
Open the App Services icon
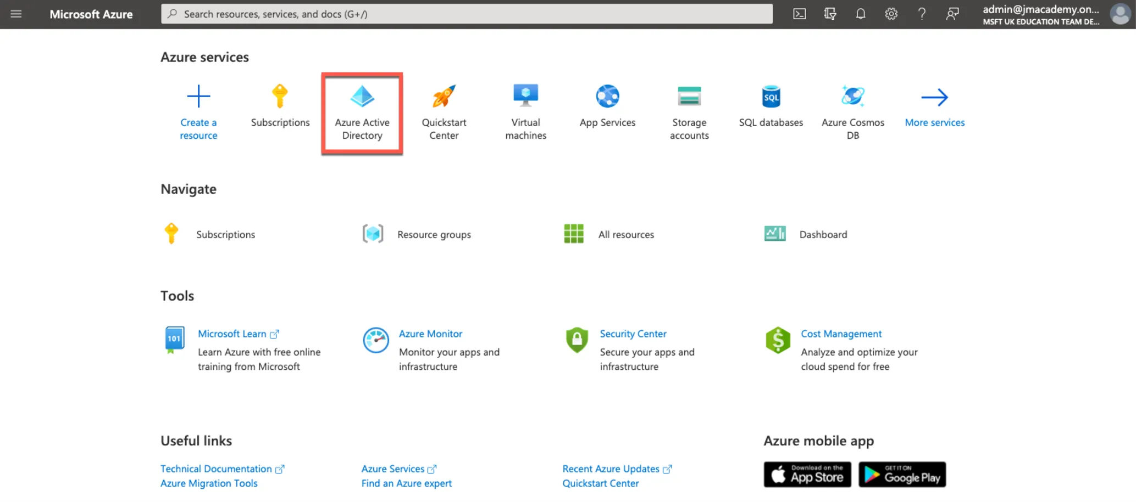(x=607, y=97)
